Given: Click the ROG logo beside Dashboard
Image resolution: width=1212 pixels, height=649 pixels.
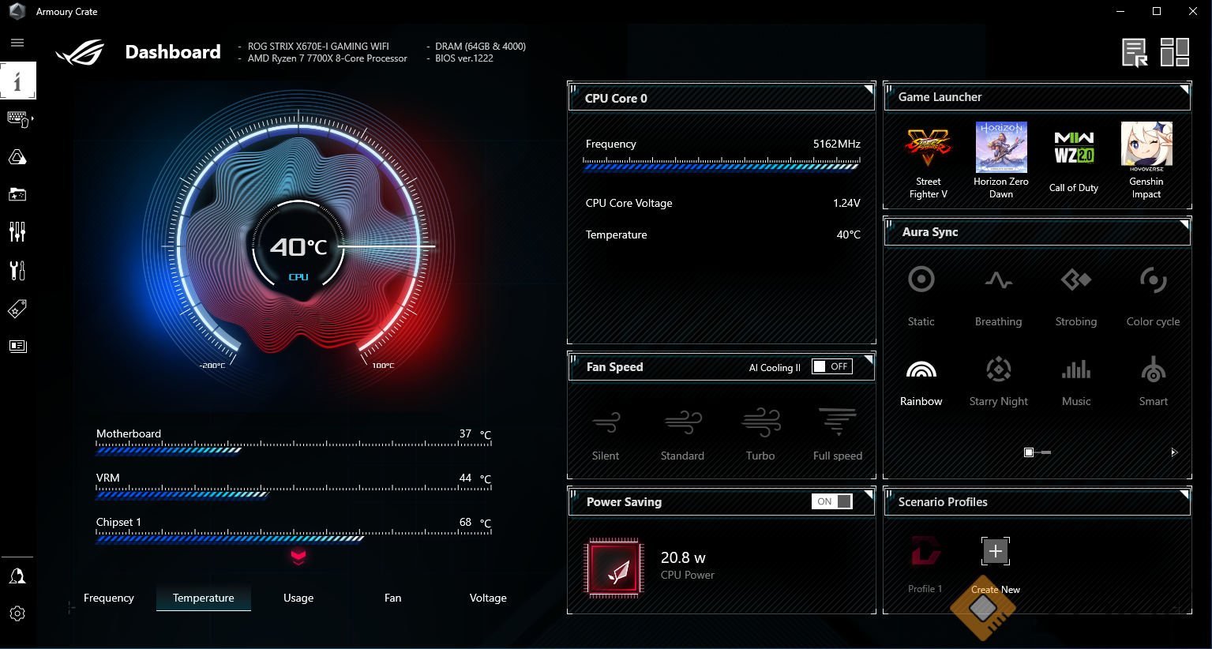Looking at the screenshot, I should tap(80, 52).
